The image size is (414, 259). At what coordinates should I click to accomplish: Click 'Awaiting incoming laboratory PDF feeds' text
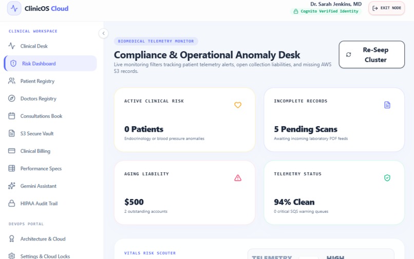[311, 138]
